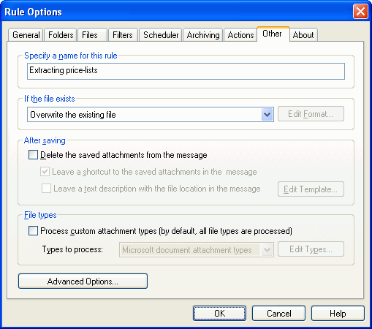
Task: Enable deleting saved attachments from message
Action: click(33, 155)
